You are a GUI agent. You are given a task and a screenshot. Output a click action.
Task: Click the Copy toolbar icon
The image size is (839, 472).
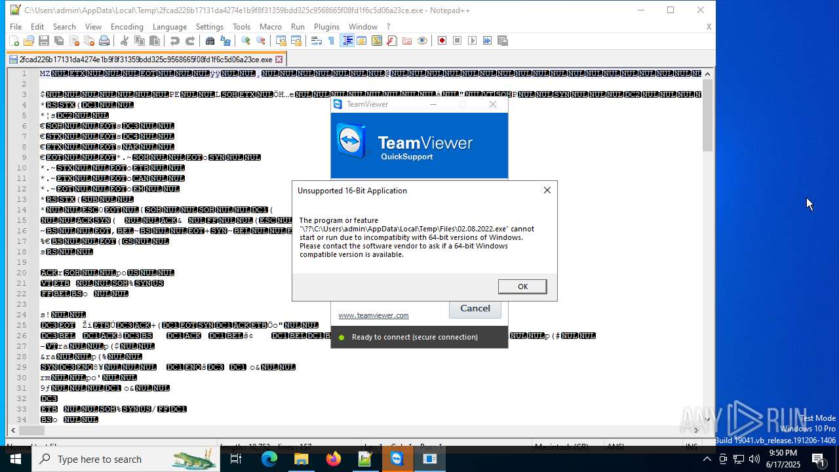click(x=140, y=41)
